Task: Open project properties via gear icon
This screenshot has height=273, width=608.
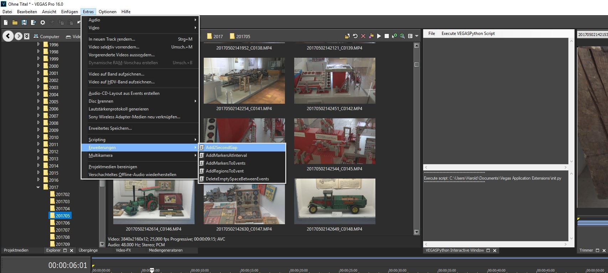Action: pos(43,22)
